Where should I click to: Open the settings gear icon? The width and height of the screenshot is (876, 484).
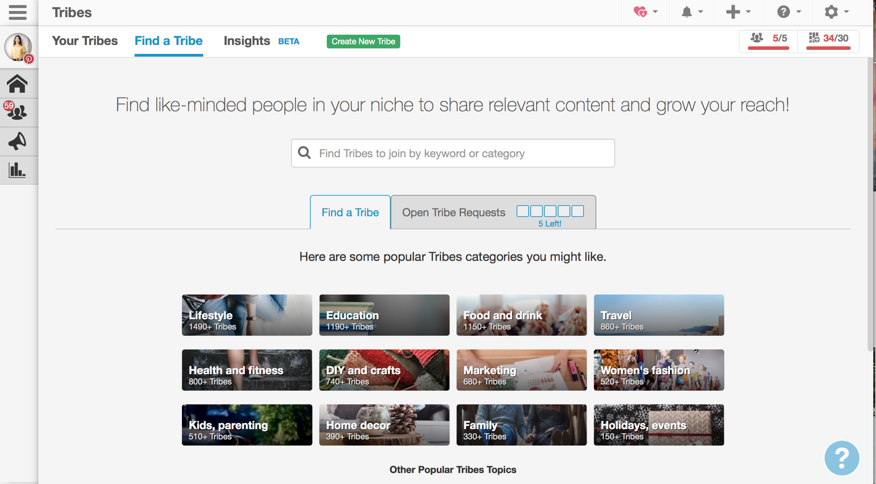[x=831, y=12]
